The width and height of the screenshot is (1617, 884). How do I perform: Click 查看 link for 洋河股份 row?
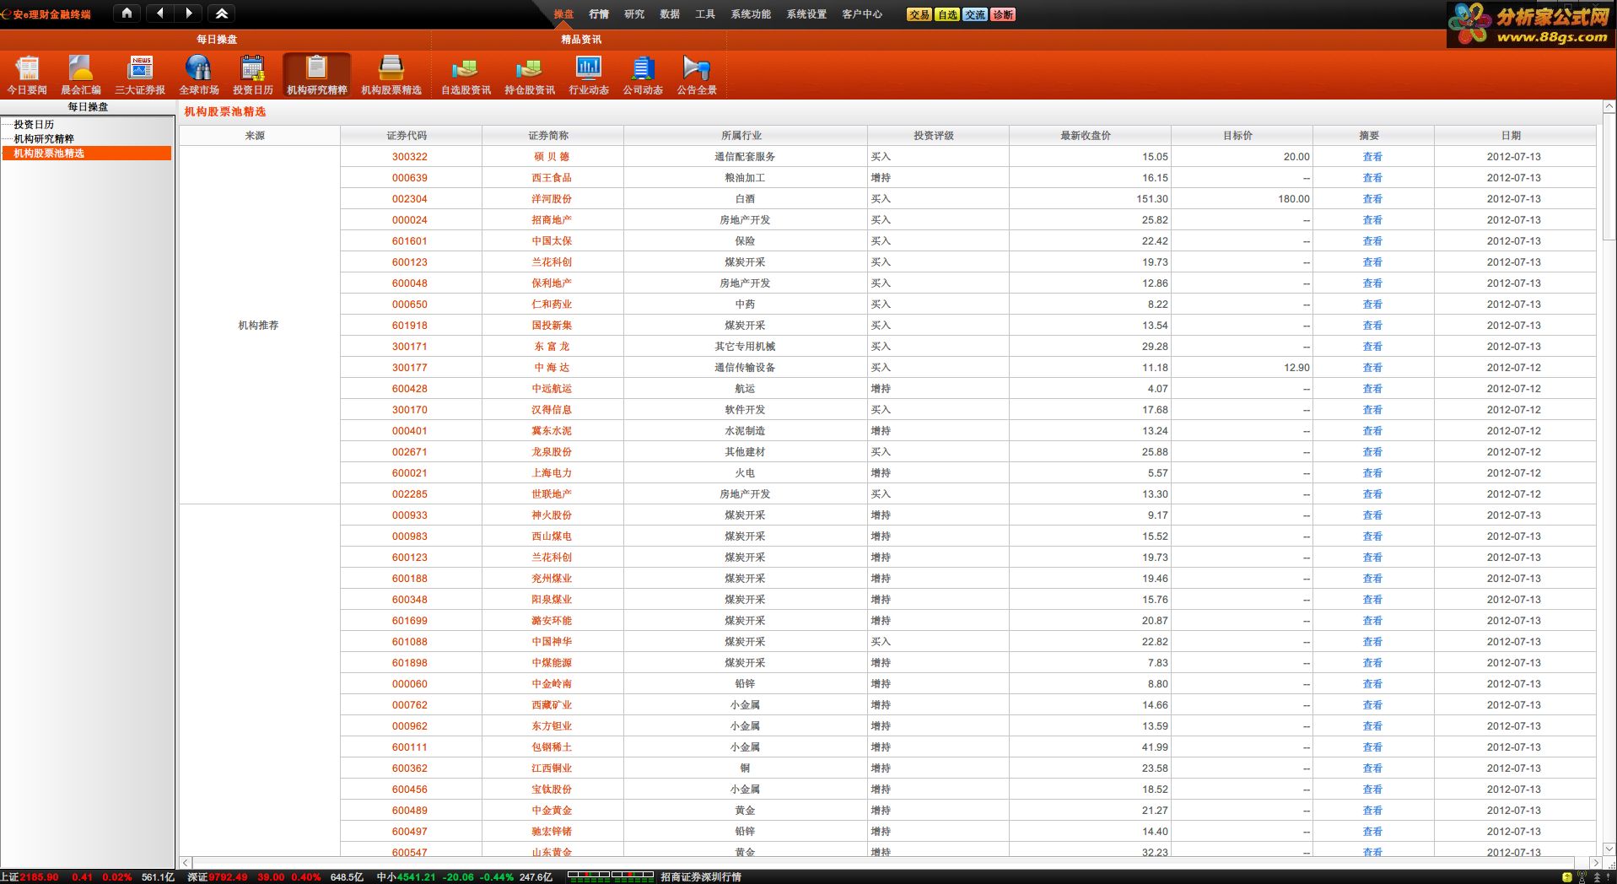(x=1372, y=199)
